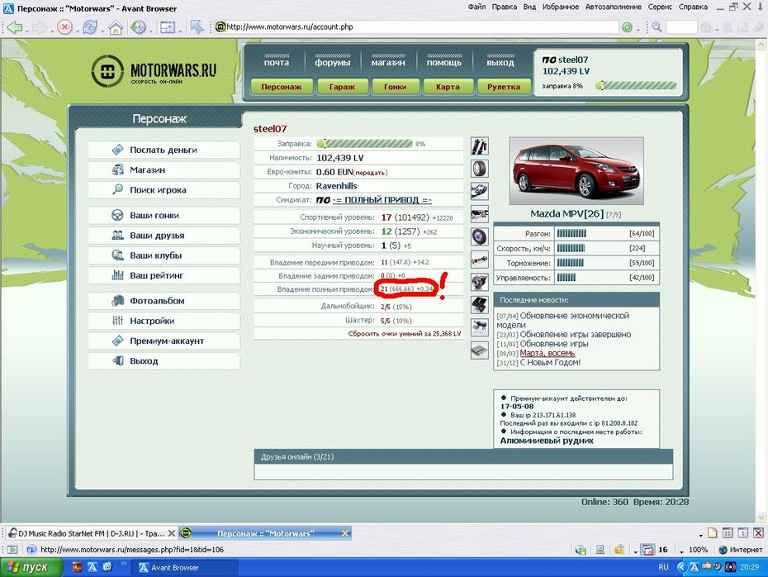Open the tab list dropdown arrow
The width and height of the screenshot is (768, 577).
pyautogui.click(x=701, y=534)
